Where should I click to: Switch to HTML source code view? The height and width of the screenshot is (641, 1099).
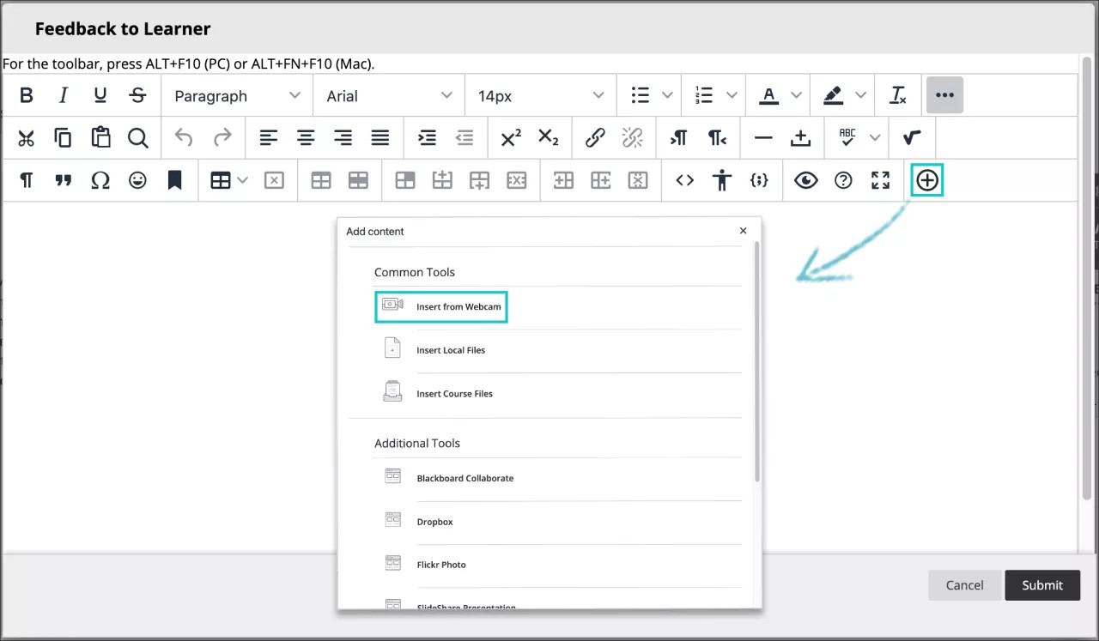point(684,180)
